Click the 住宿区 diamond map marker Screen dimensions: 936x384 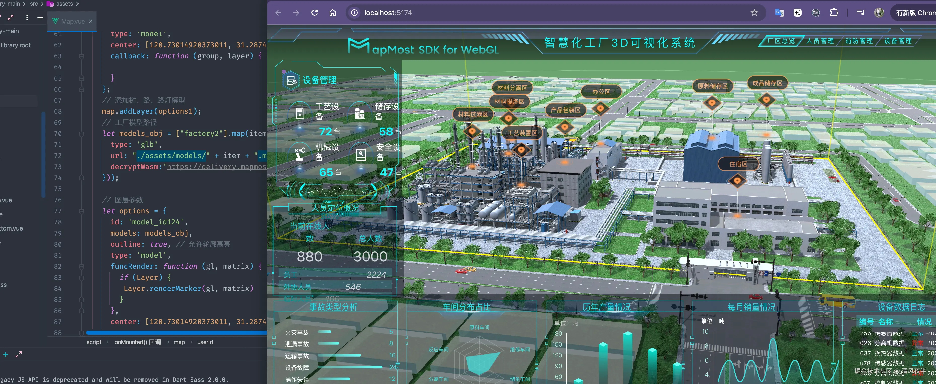click(737, 180)
